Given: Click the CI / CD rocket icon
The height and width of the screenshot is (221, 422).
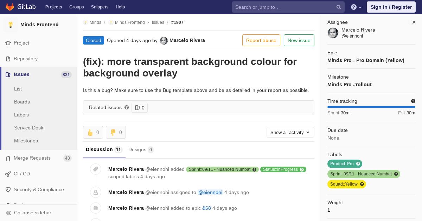Looking at the screenshot, I should coord(8,174).
